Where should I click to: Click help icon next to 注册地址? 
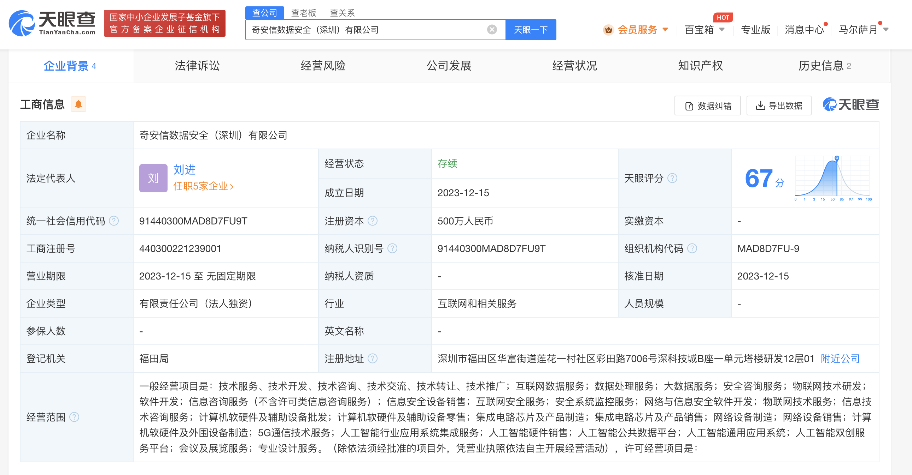point(373,359)
